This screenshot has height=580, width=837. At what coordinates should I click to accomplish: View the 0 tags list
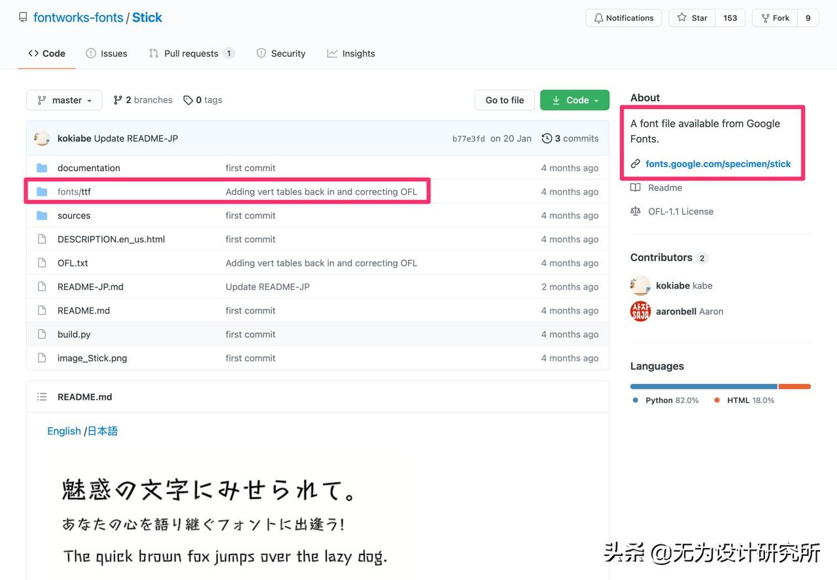[203, 100]
